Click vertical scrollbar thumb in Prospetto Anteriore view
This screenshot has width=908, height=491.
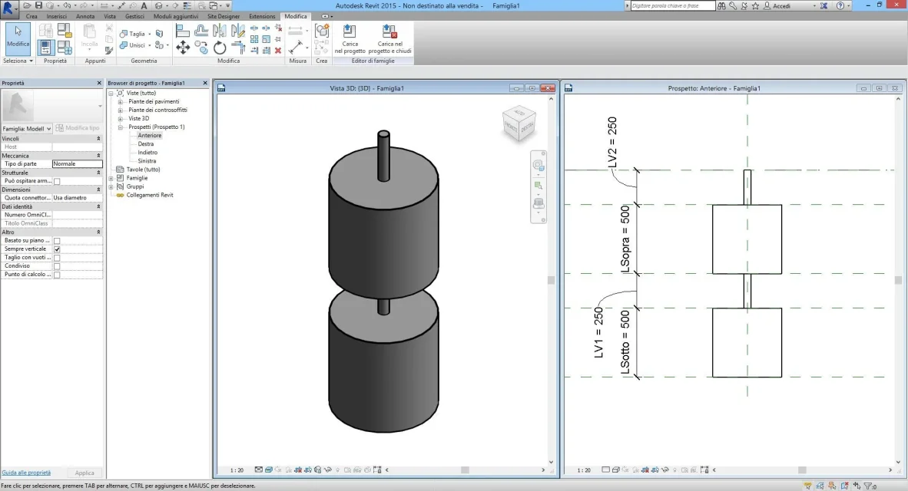tap(898, 280)
